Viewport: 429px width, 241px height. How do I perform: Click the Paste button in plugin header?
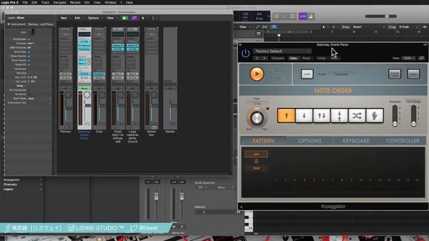coord(306,58)
